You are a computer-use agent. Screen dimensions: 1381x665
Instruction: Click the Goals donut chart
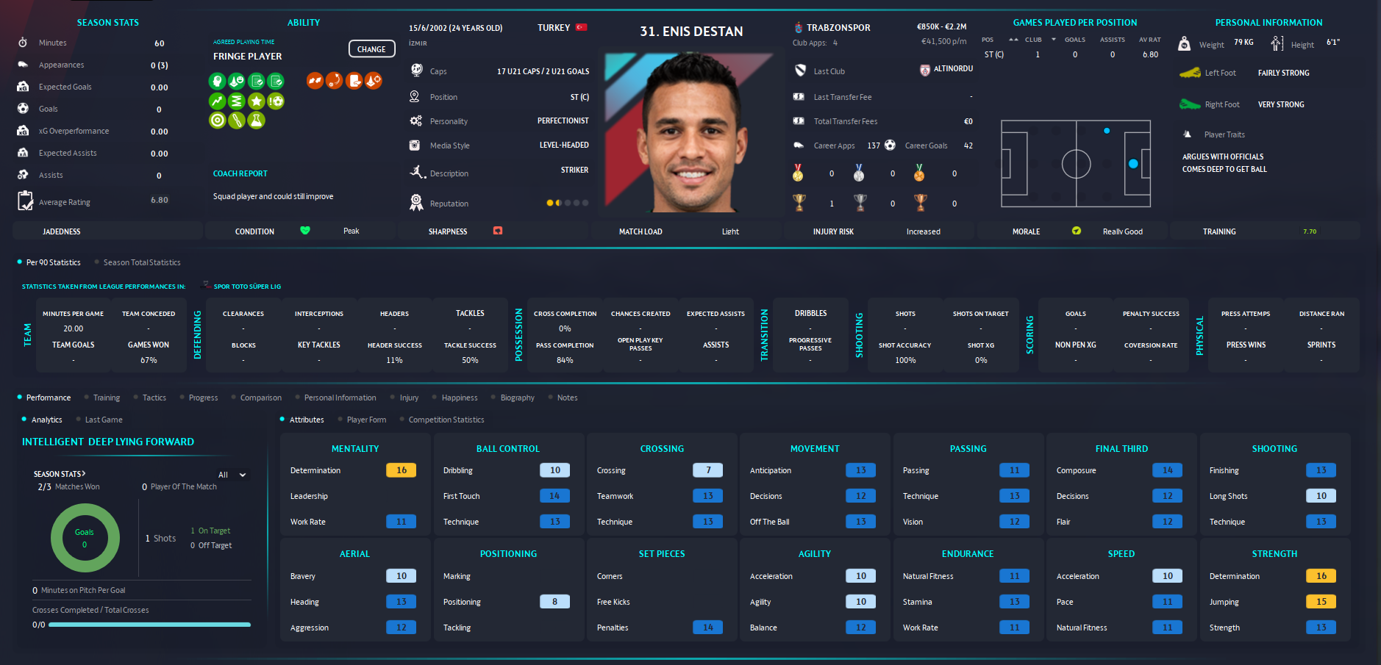[x=85, y=538]
